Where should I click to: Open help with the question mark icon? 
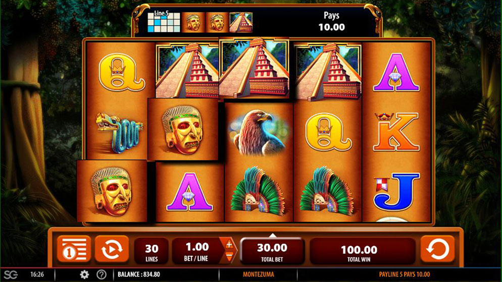[102, 274]
